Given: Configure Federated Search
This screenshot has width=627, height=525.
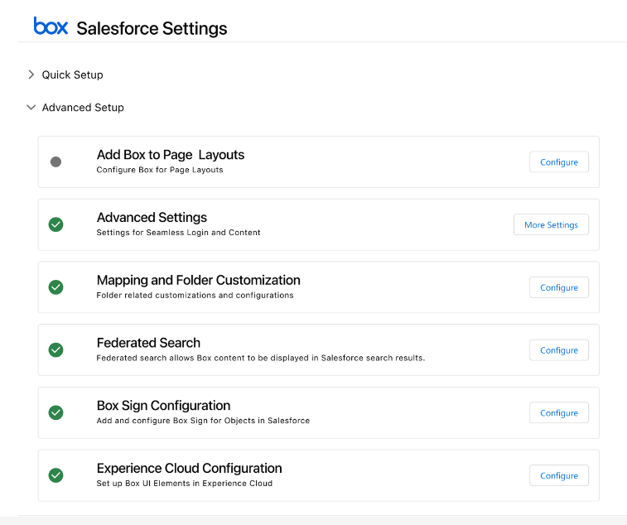Looking at the screenshot, I should coord(559,350).
